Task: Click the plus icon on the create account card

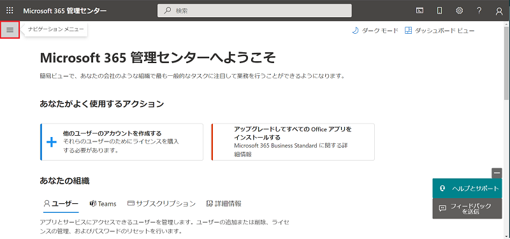Action: point(52,142)
